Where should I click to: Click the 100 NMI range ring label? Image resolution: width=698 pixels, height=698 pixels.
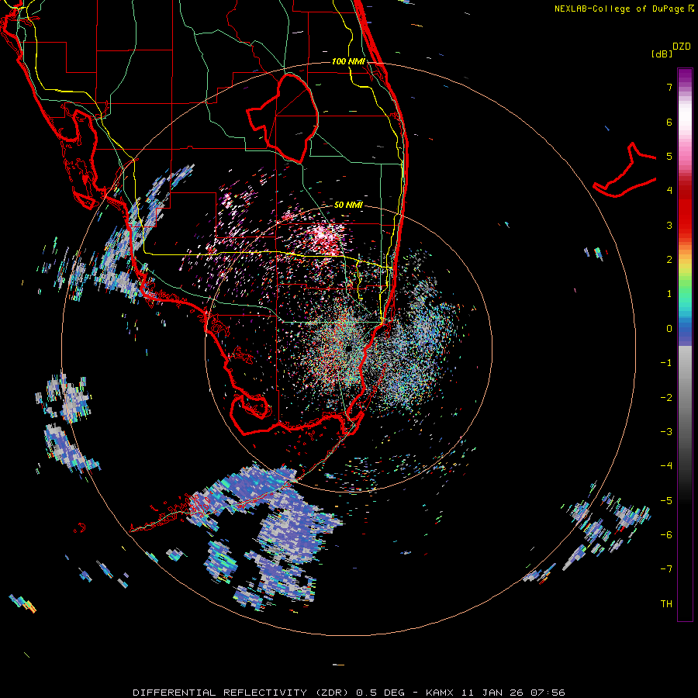click(x=348, y=61)
